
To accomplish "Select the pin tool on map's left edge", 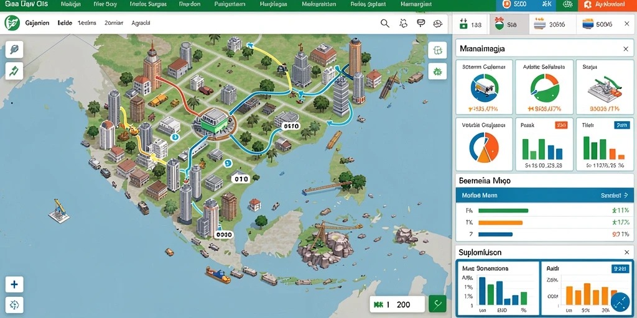I will 14,50.
